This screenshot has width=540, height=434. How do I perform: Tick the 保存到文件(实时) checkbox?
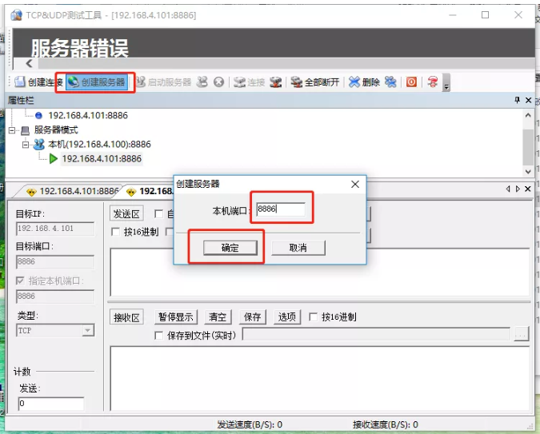159,336
